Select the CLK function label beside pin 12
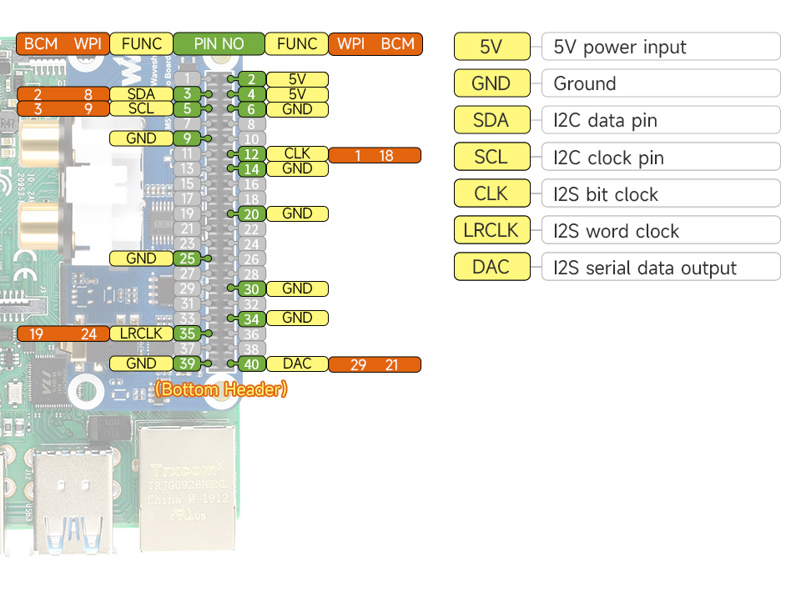The width and height of the screenshot is (801, 592). point(297,154)
